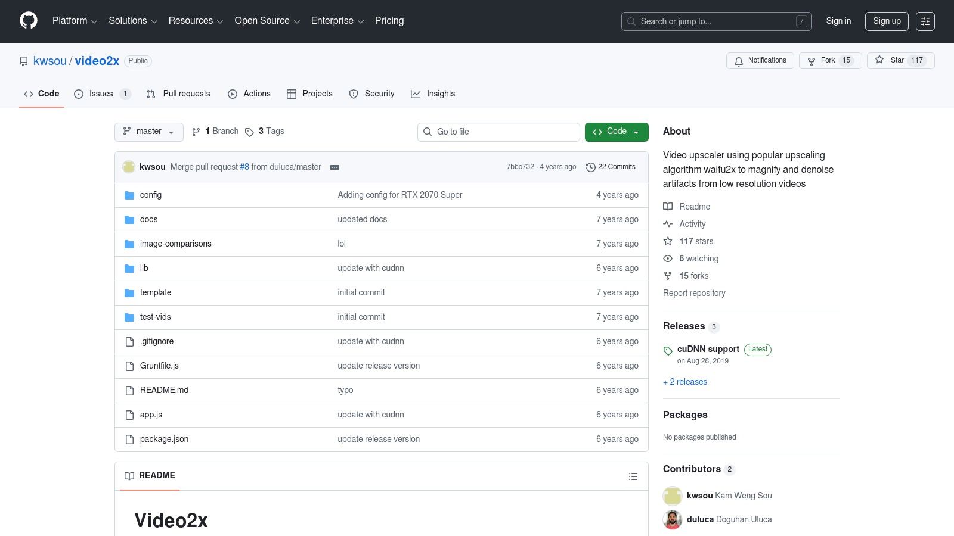
Task: Click the file icon beside app.js
Action: (129, 415)
